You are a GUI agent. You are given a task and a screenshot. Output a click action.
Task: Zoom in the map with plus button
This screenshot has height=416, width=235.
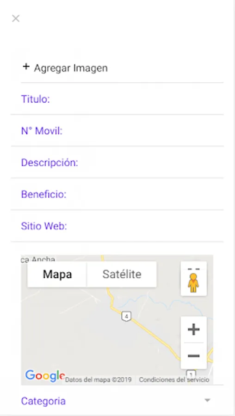tap(193, 329)
